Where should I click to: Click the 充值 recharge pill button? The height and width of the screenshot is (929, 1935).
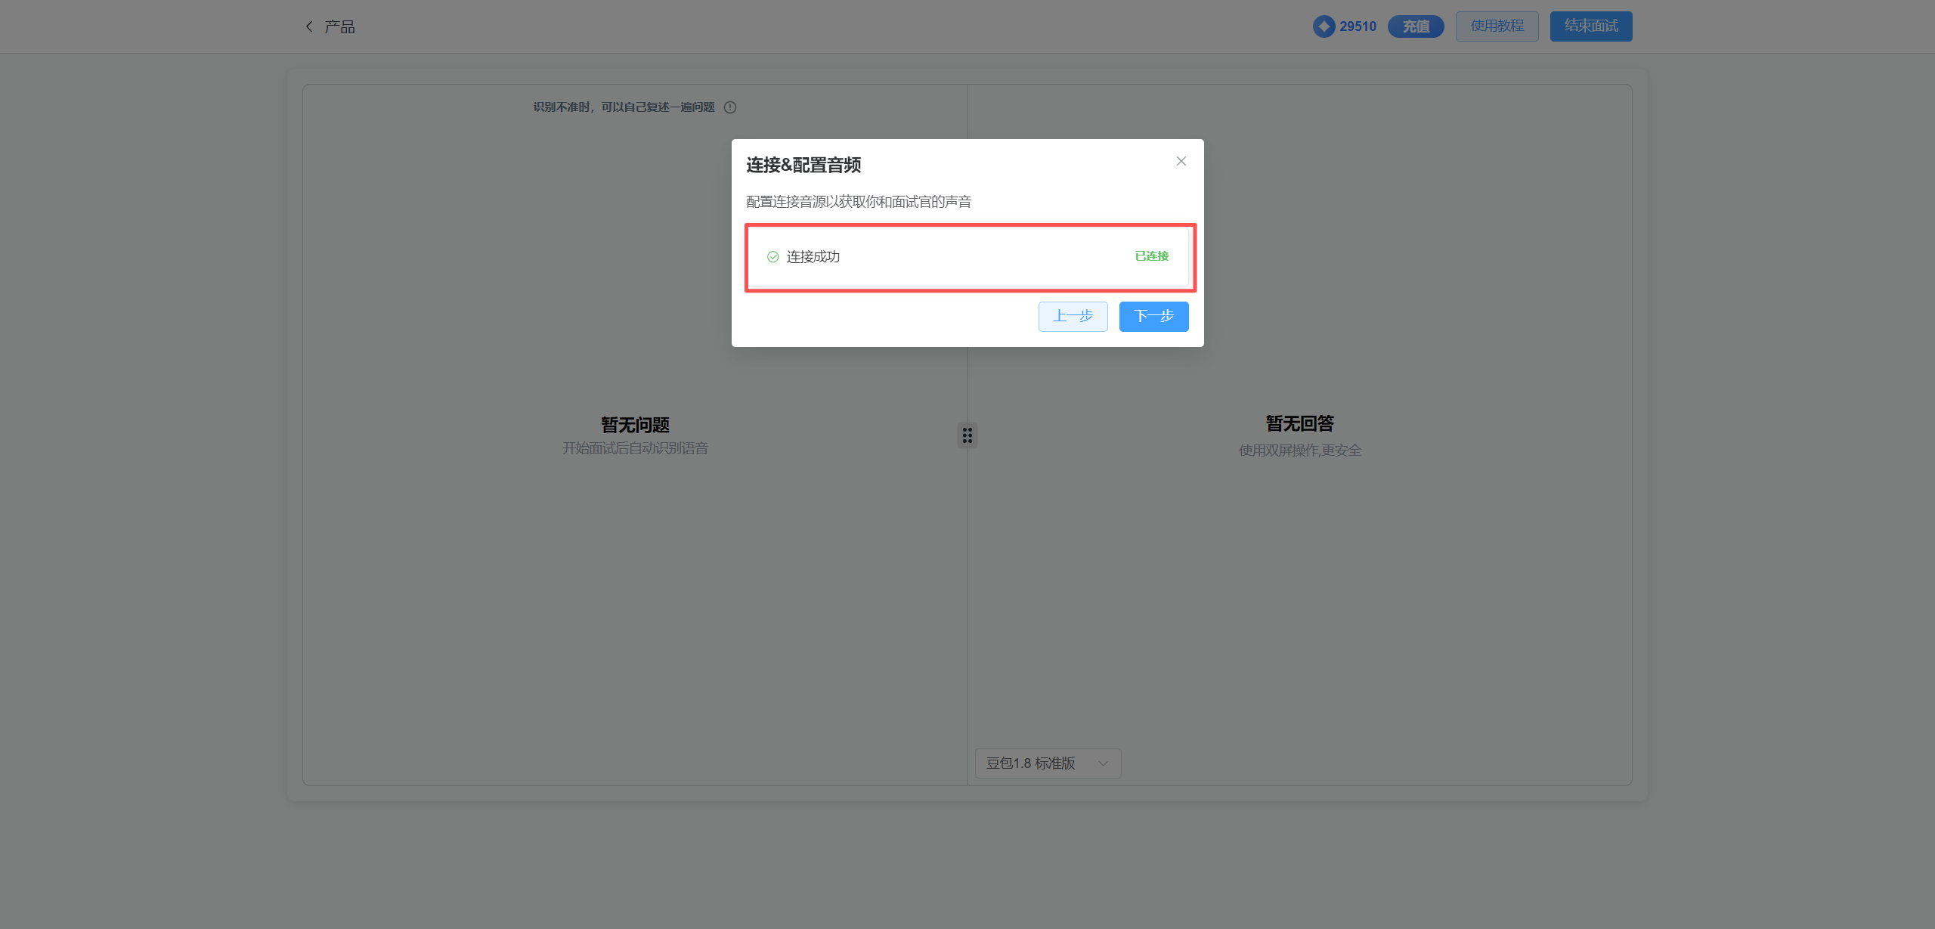[x=1416, y=26]
